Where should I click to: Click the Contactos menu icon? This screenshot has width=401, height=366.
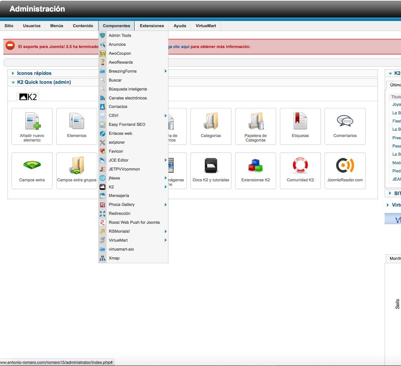[102, 106]
